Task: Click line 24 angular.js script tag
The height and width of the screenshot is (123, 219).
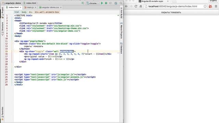Action: click(x=50, y=74)
